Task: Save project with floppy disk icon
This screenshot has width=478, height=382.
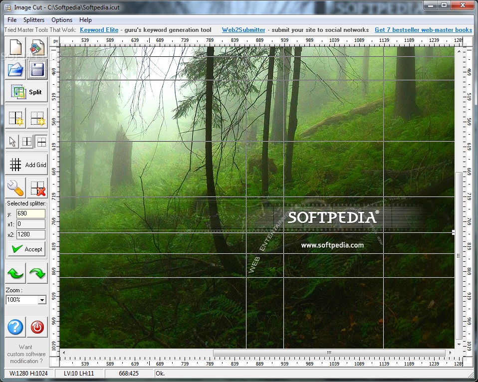Action: tap(37, 69)
